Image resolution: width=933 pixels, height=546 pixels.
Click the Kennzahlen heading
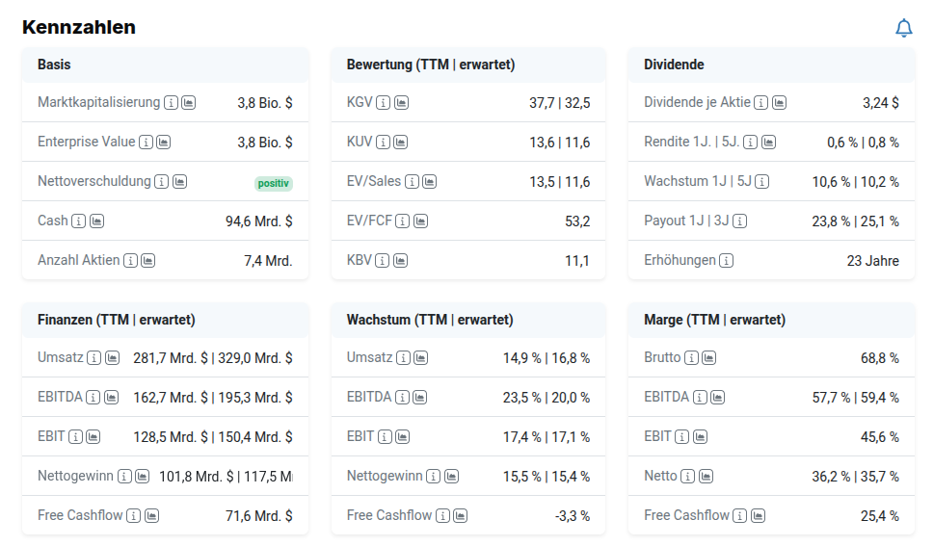click(79, 27)
